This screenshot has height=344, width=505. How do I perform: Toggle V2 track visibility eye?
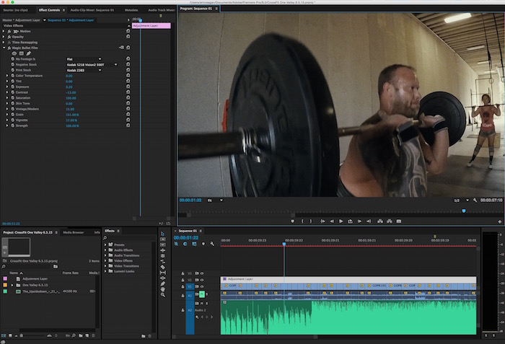pos(202,280)
